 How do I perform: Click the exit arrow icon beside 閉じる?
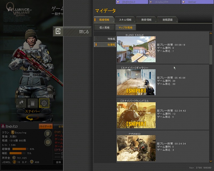coord(58,32)
